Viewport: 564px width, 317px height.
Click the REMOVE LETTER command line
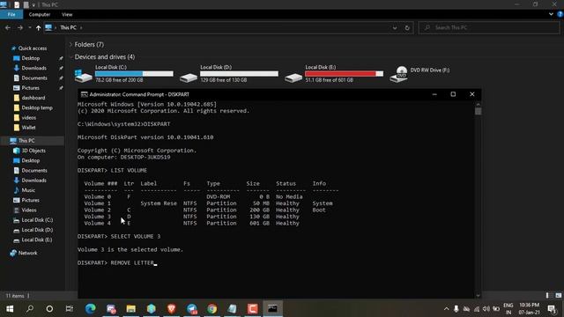point(117,262)
